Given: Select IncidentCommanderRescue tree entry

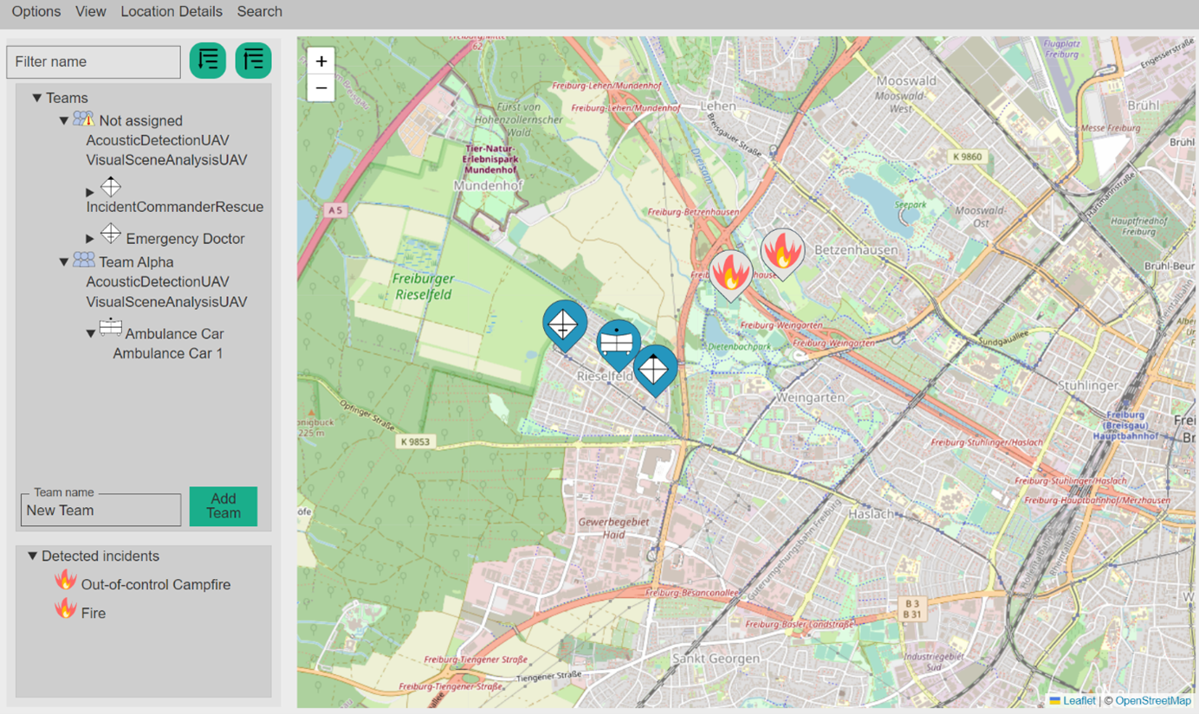Looking at the screenshot, I should pyautogui.click(x=175, y=207).
